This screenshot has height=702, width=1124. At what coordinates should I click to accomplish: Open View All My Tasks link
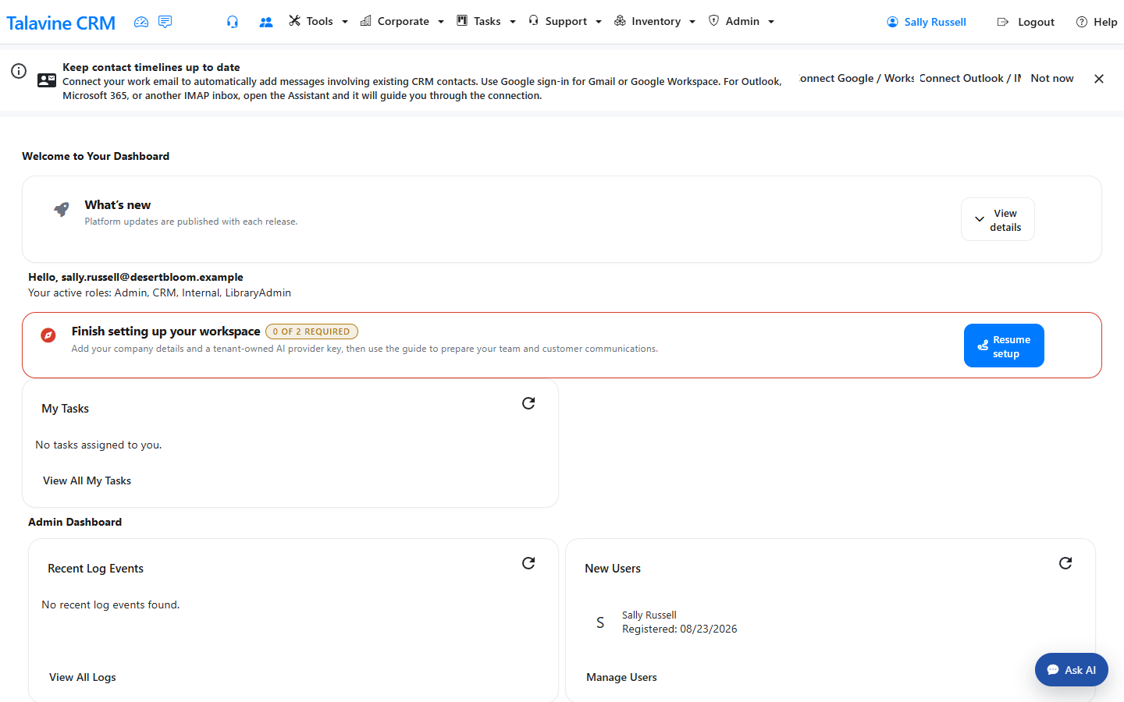87,480
